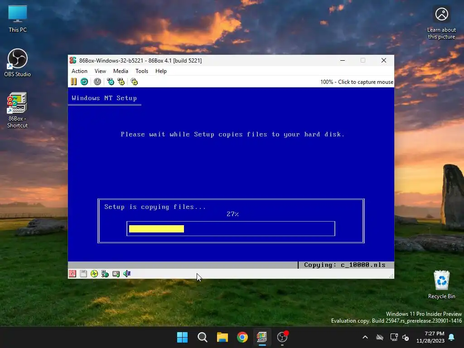Pause emulation with the pause icon
Image resolution: width=464 pixels, height=348 pixels.
[x=74, y=82]
